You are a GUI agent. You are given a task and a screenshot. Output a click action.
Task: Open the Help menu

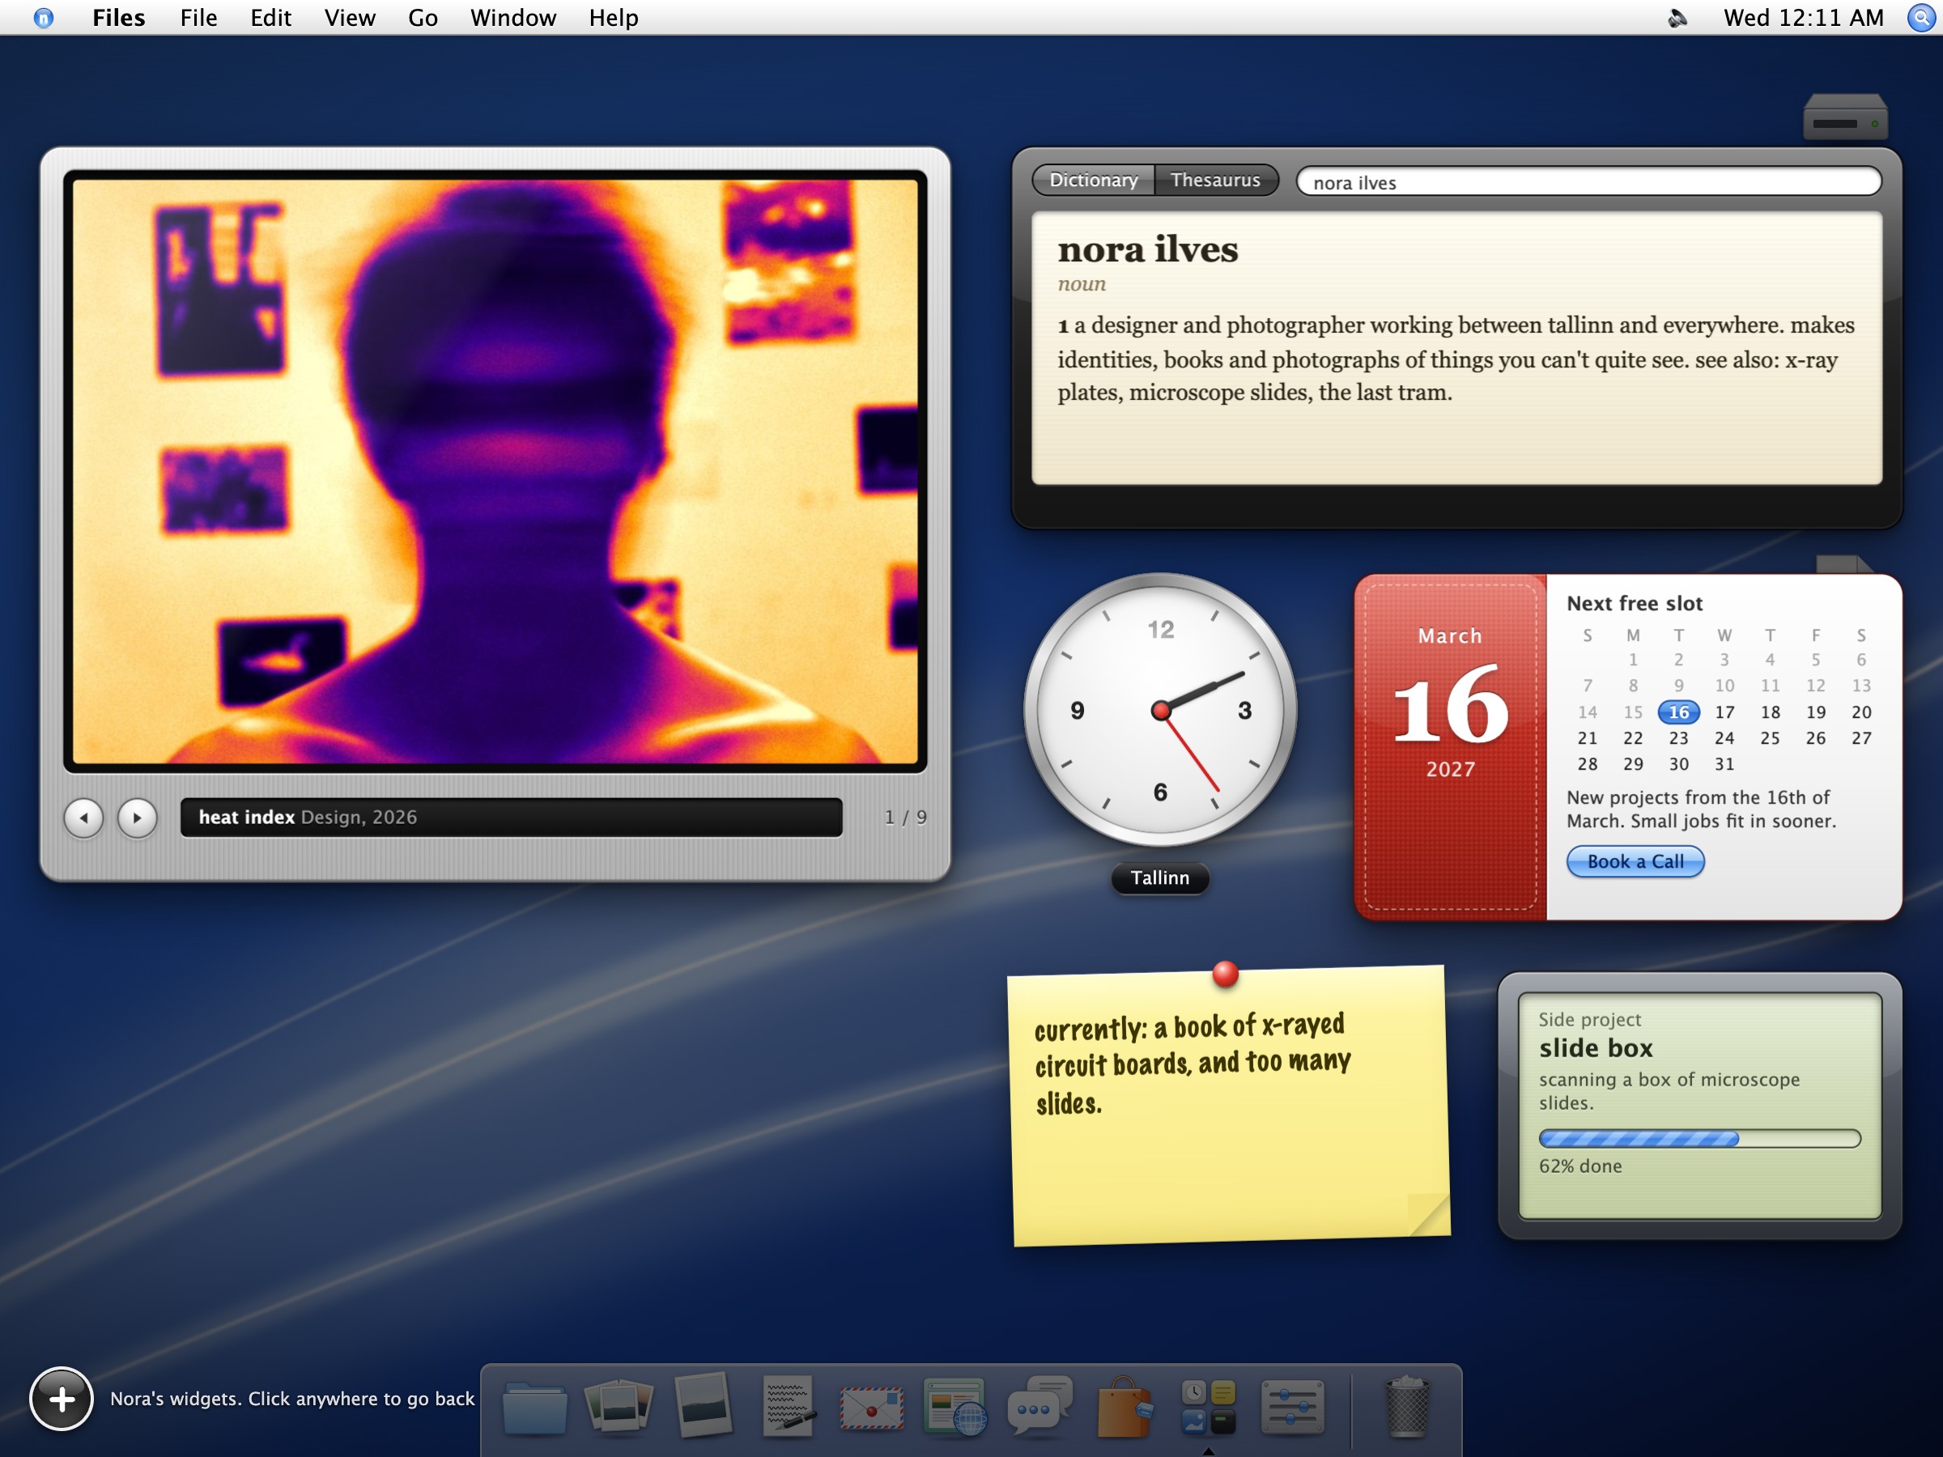(x=613, y=18)
